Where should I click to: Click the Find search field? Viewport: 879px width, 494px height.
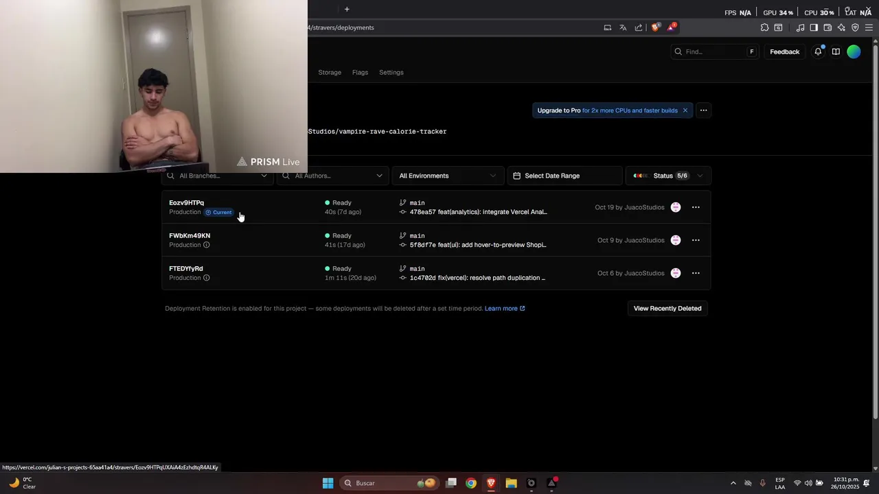[714, 51]
